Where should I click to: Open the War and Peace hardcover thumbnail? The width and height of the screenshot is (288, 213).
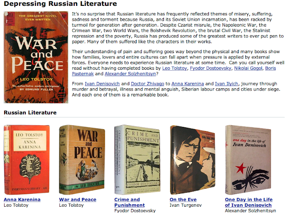tap(82, 160)
